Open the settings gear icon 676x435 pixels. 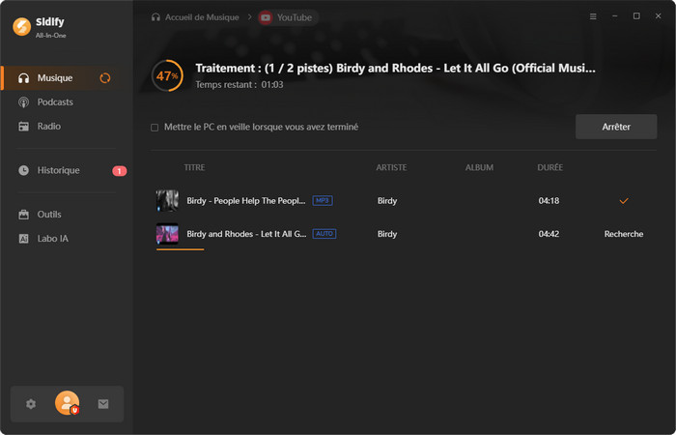[x=31, y=404]
